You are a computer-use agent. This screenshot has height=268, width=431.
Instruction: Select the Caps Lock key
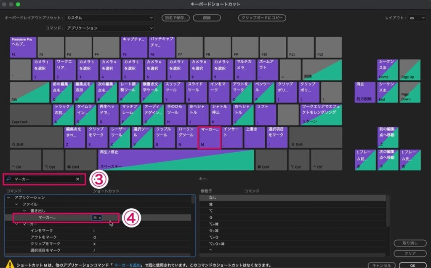(30, 115)
